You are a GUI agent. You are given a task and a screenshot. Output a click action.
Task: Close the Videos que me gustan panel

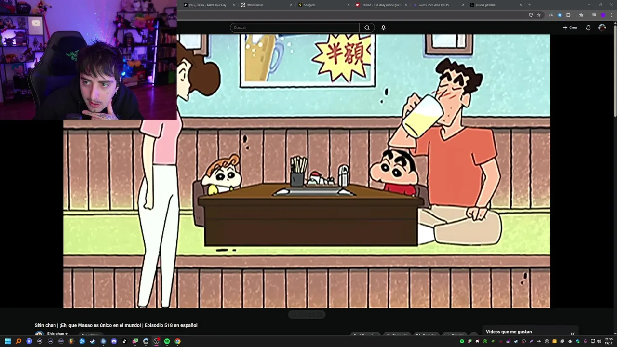[x=572, y=334]
